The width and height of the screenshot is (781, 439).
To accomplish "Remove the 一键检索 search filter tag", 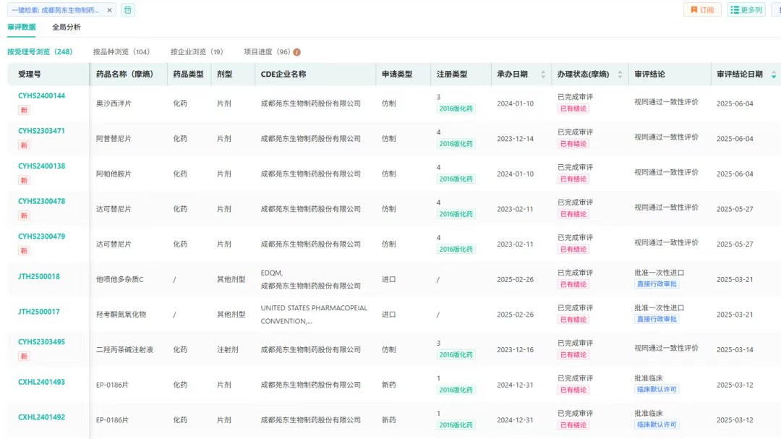I will tap(109, 10).
